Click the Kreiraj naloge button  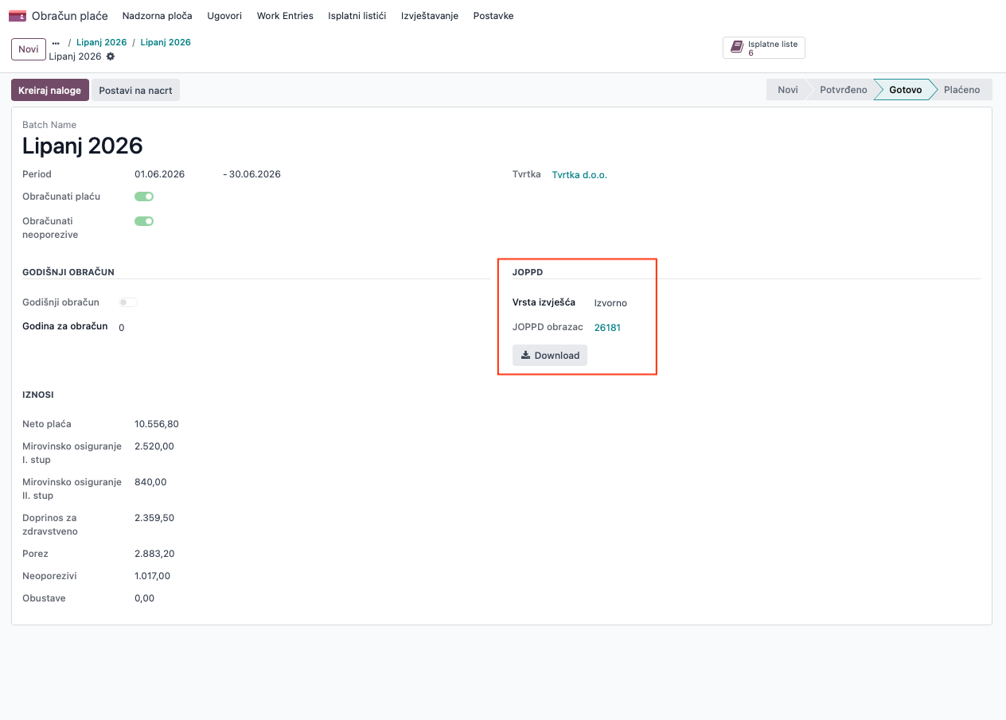click(x=50, y=90)
